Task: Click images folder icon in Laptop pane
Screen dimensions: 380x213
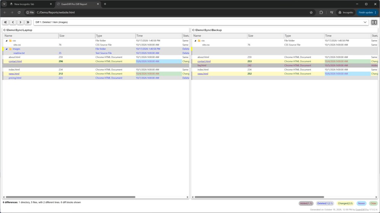Action: tap(10, 49)
